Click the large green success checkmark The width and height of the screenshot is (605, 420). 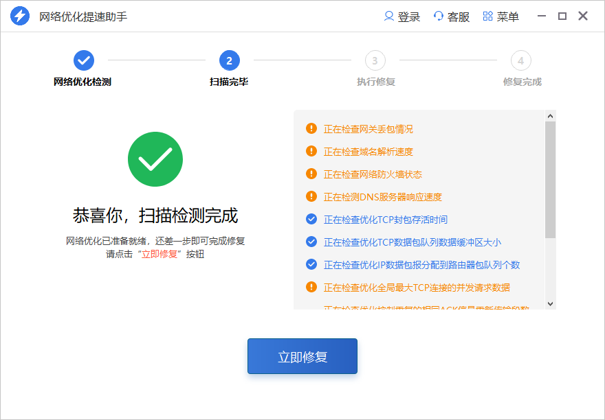155,159
